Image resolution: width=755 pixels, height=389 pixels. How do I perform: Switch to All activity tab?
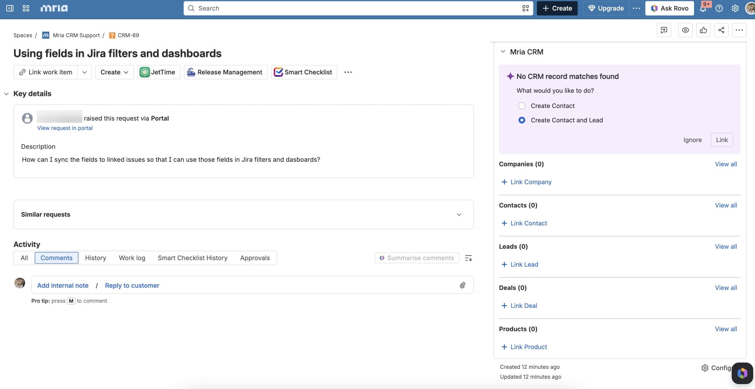pyautogui.click(x=24, y=258)
